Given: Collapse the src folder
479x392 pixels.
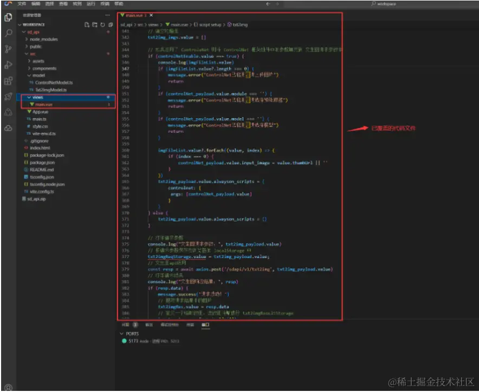Looking at the screenshot, I should pos(26,54).
